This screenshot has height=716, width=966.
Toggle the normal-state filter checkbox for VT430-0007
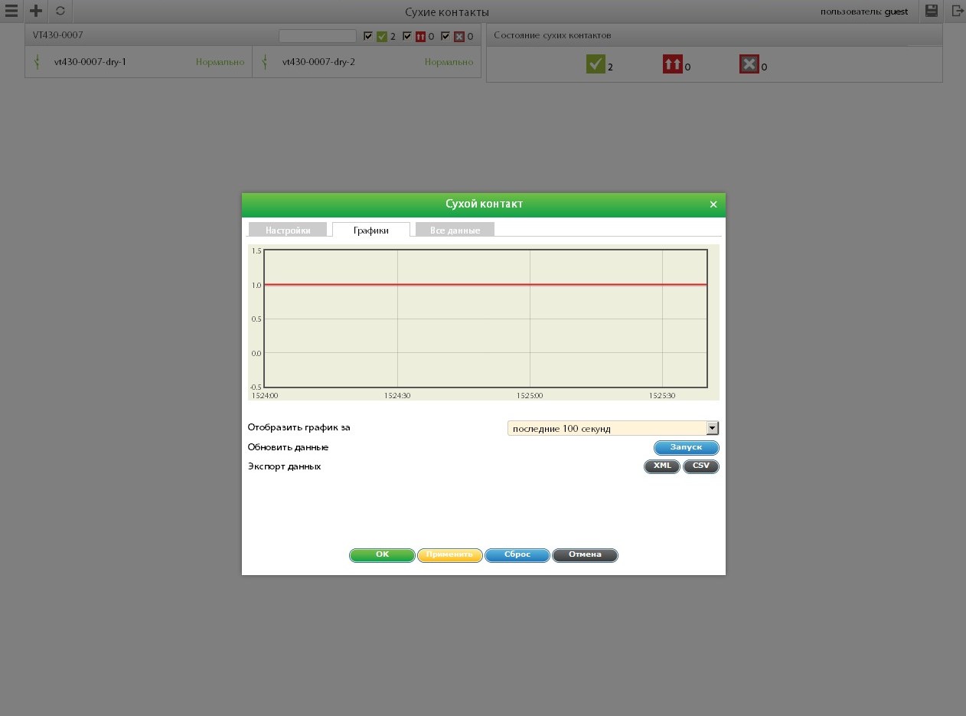pyautogui.click(x=368, y=36)
